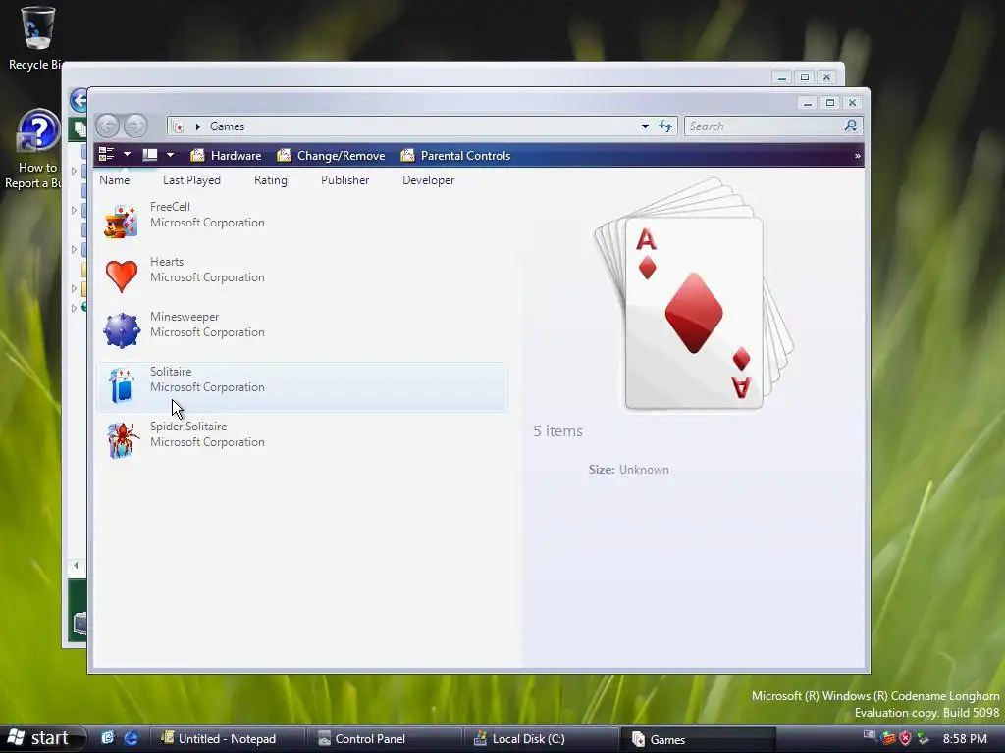Click the views icon in command bar
This screenshot has height=753, width=1005.
106,155
